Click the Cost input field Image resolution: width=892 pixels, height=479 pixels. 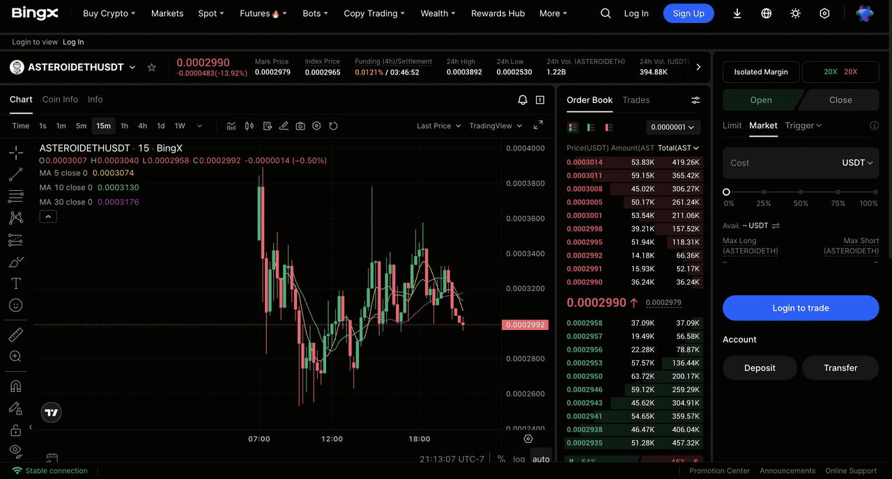point(780,163)
